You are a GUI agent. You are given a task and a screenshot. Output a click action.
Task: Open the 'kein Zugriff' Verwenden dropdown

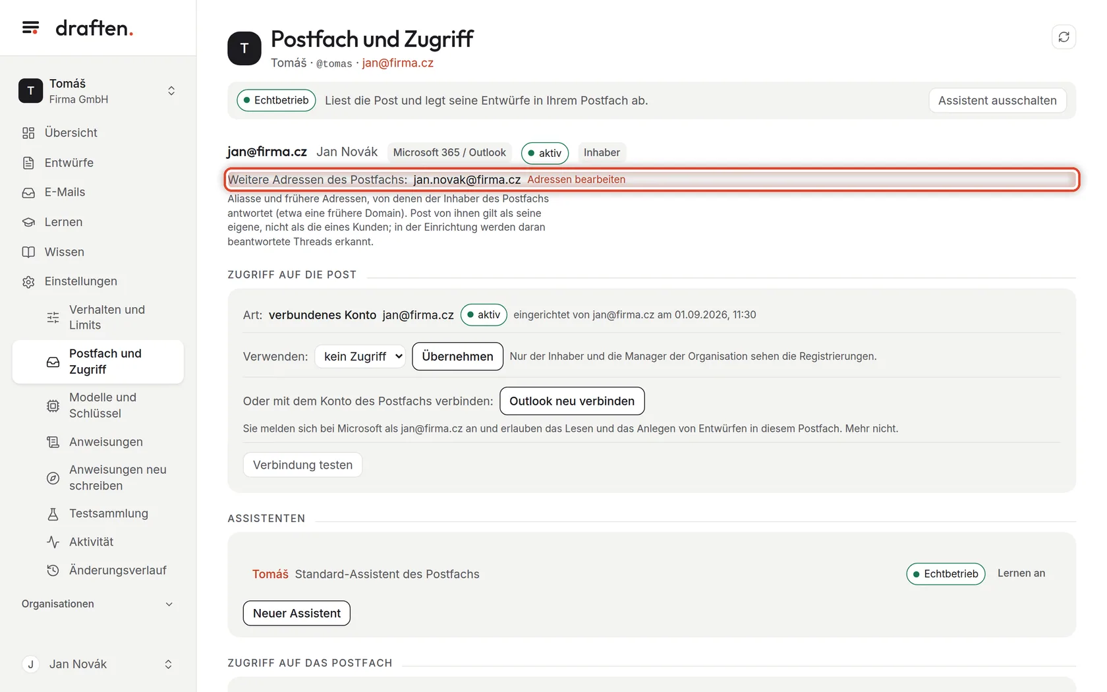point(360,357)
